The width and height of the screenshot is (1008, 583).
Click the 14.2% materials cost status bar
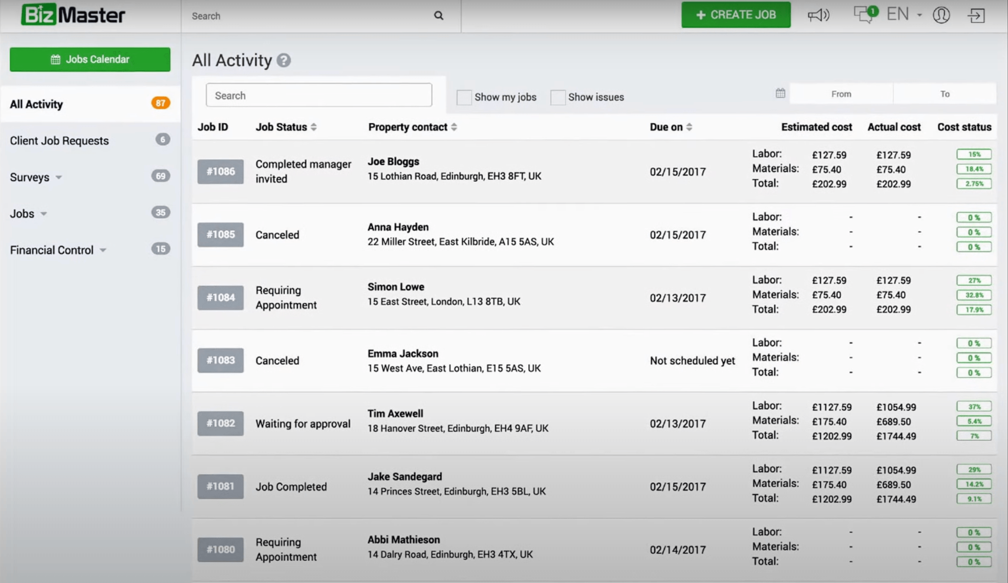click(974, 484)
